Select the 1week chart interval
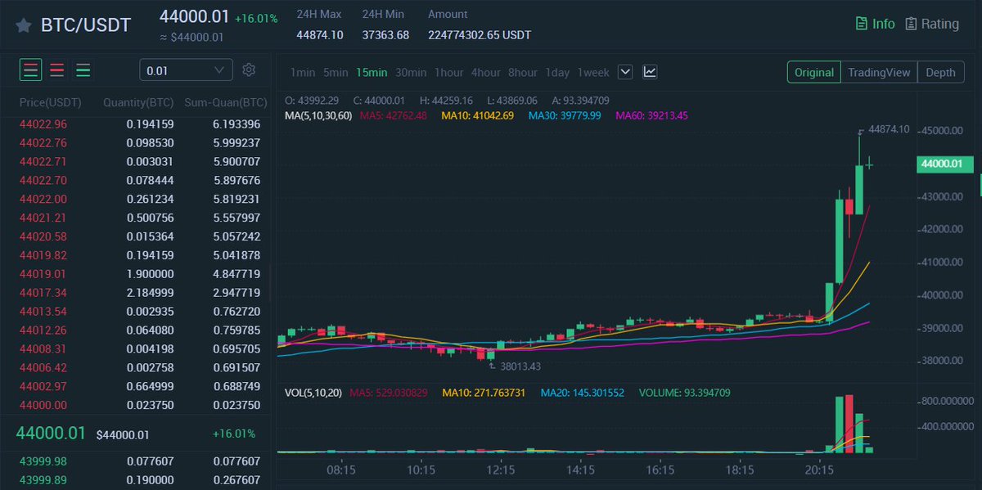This screenshot has height=490, width=982. tap(593, 72)
